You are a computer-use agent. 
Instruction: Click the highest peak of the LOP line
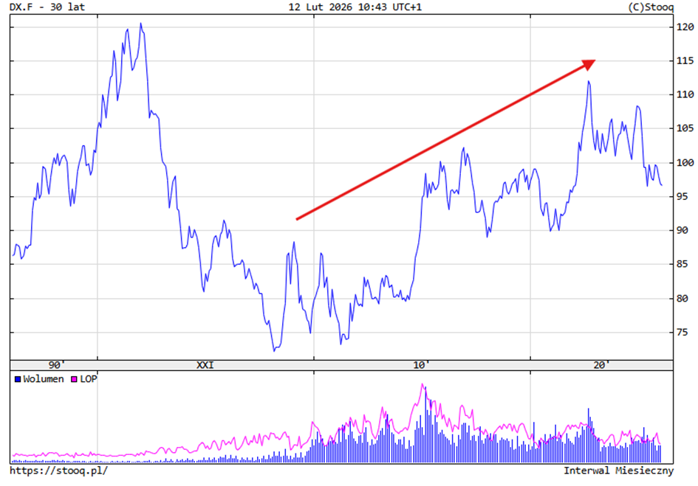click(423, 384)
